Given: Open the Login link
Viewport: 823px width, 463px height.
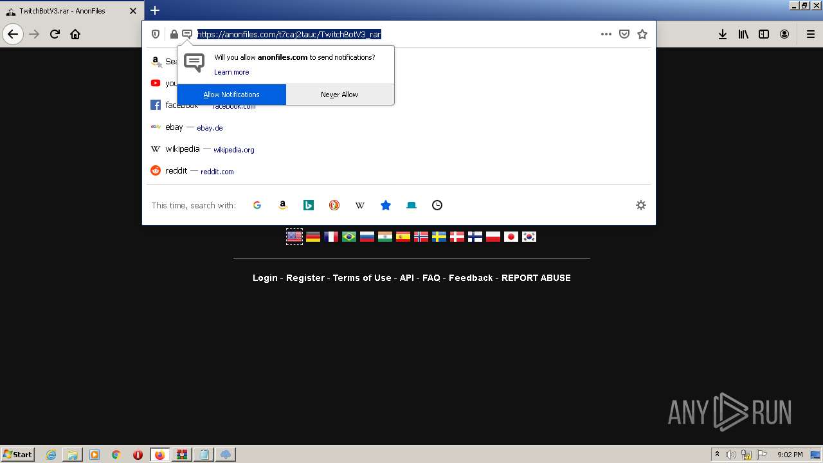Looking at the screenshot, I should (x=265, y=278).
